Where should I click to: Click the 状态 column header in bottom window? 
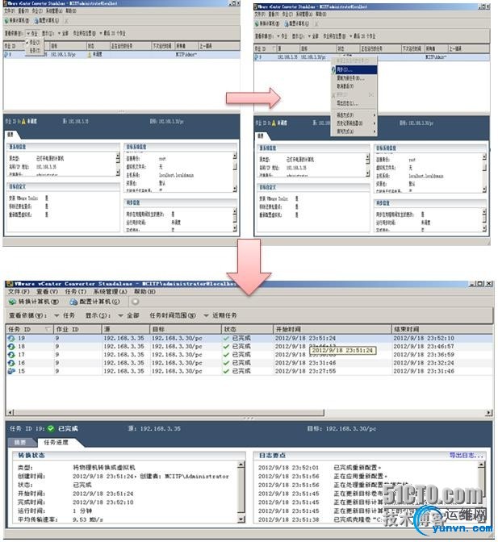tap(247, 329)
